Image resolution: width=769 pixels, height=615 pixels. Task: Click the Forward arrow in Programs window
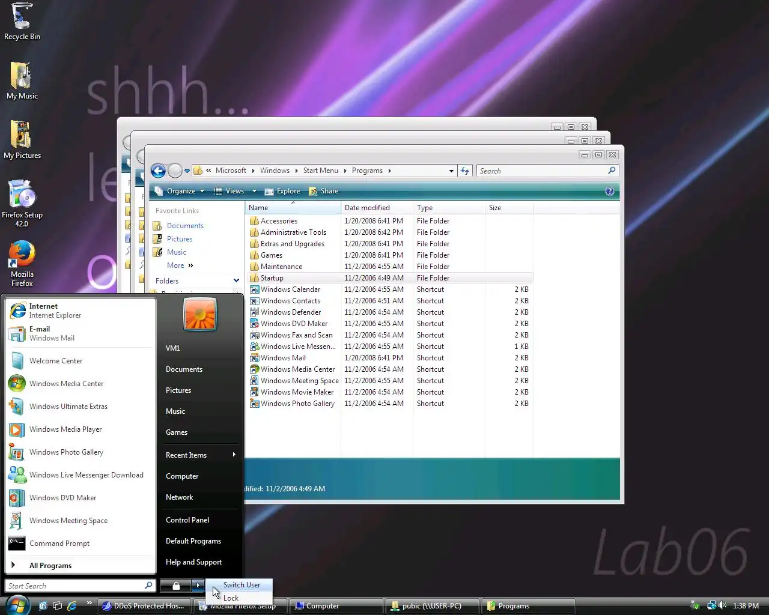click(x=175, y=171)
